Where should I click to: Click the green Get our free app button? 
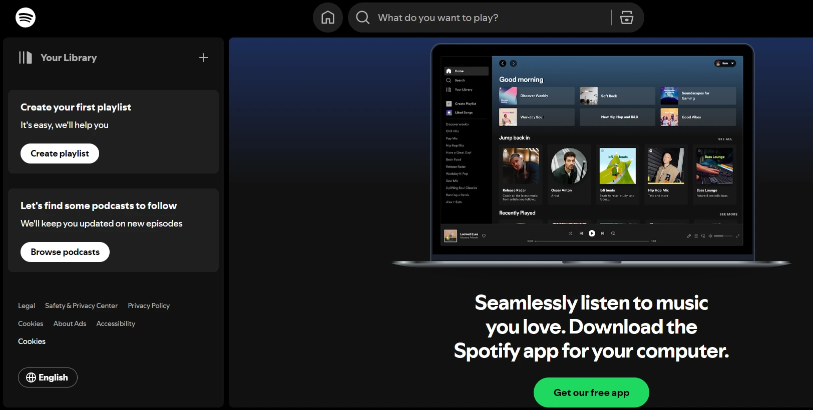point(591,392)
